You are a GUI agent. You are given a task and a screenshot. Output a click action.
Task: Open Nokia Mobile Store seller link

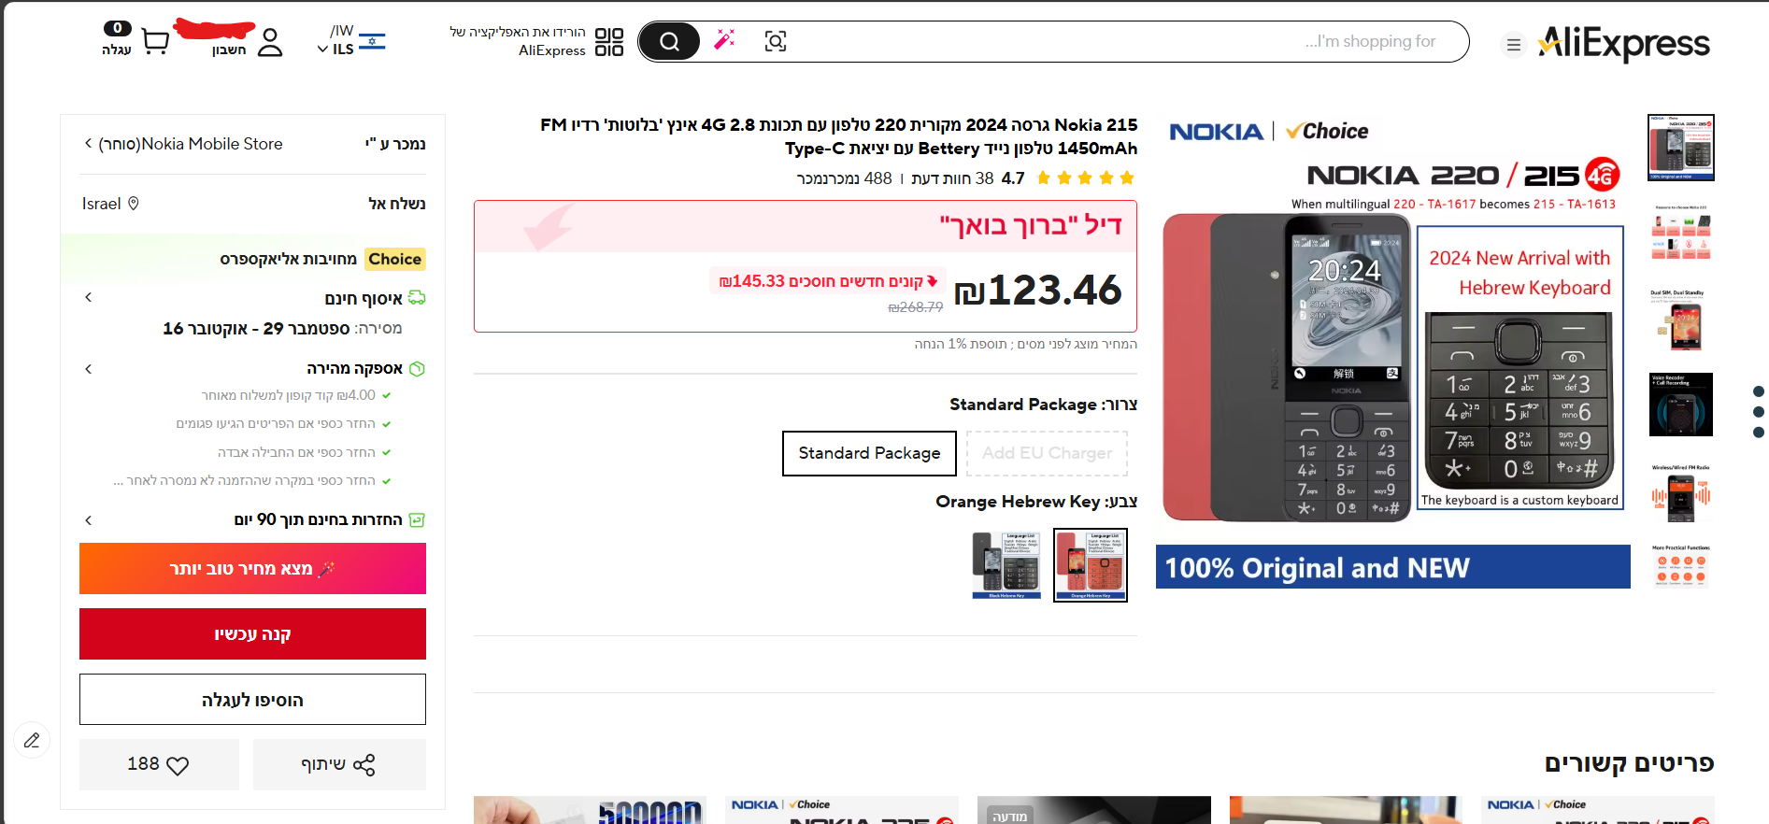pyautogui.click(x=191, y=144)
